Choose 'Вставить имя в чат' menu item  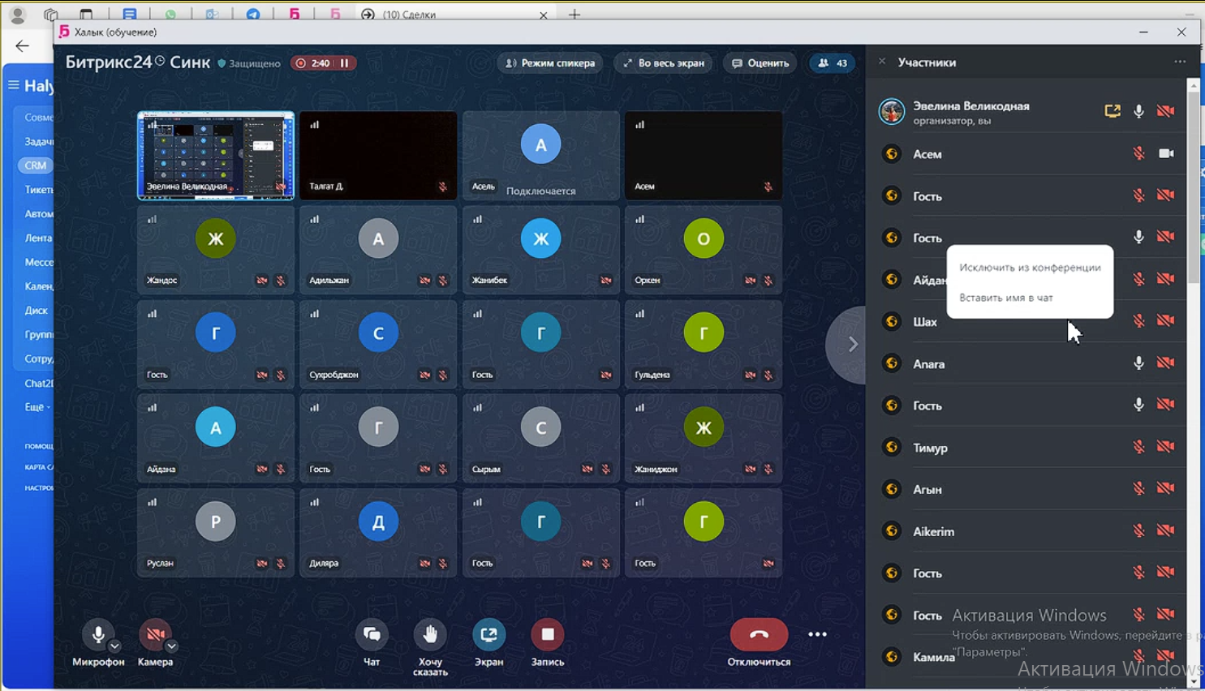click(x=1006, y=298)
